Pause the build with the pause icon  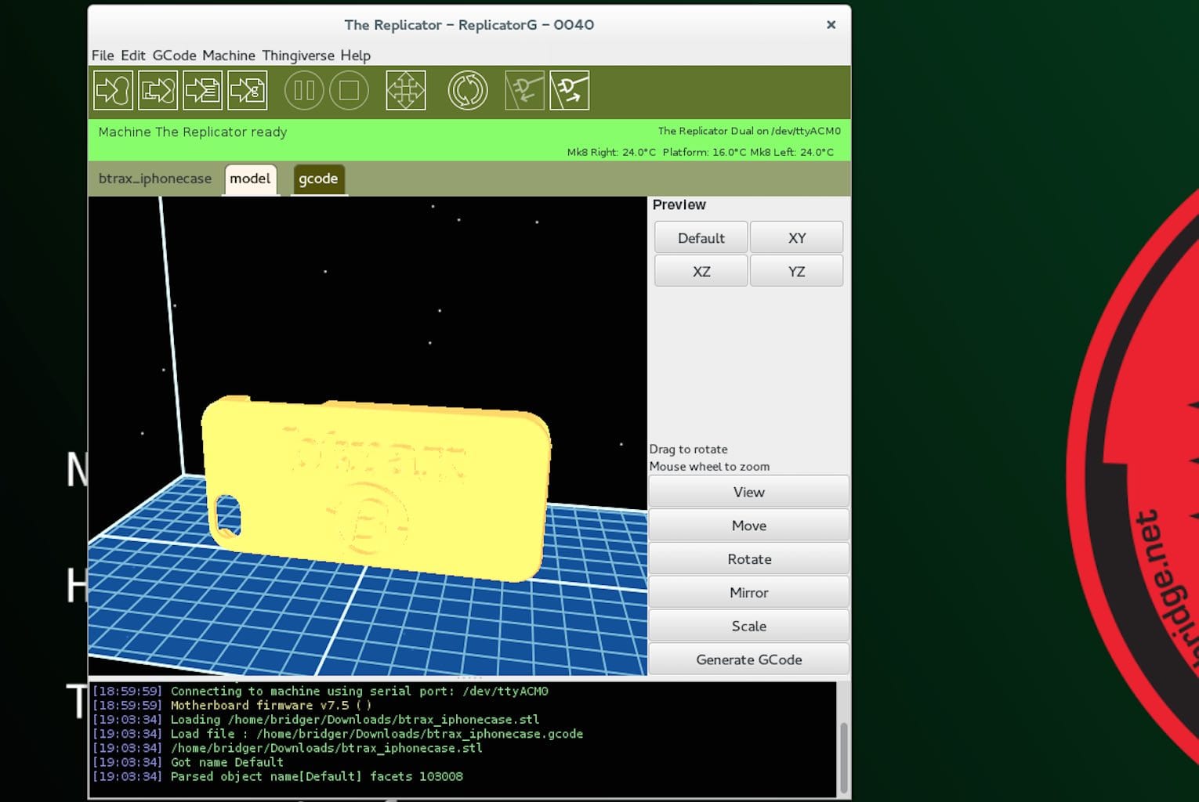click(x=304, y=91)
